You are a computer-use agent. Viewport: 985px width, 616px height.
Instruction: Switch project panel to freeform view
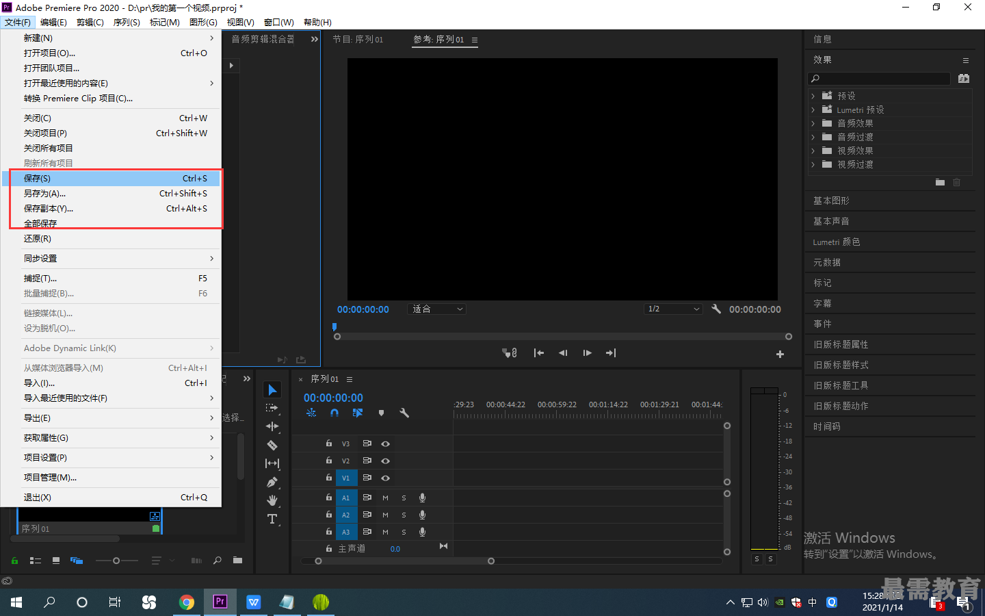[x=77, y=561]
